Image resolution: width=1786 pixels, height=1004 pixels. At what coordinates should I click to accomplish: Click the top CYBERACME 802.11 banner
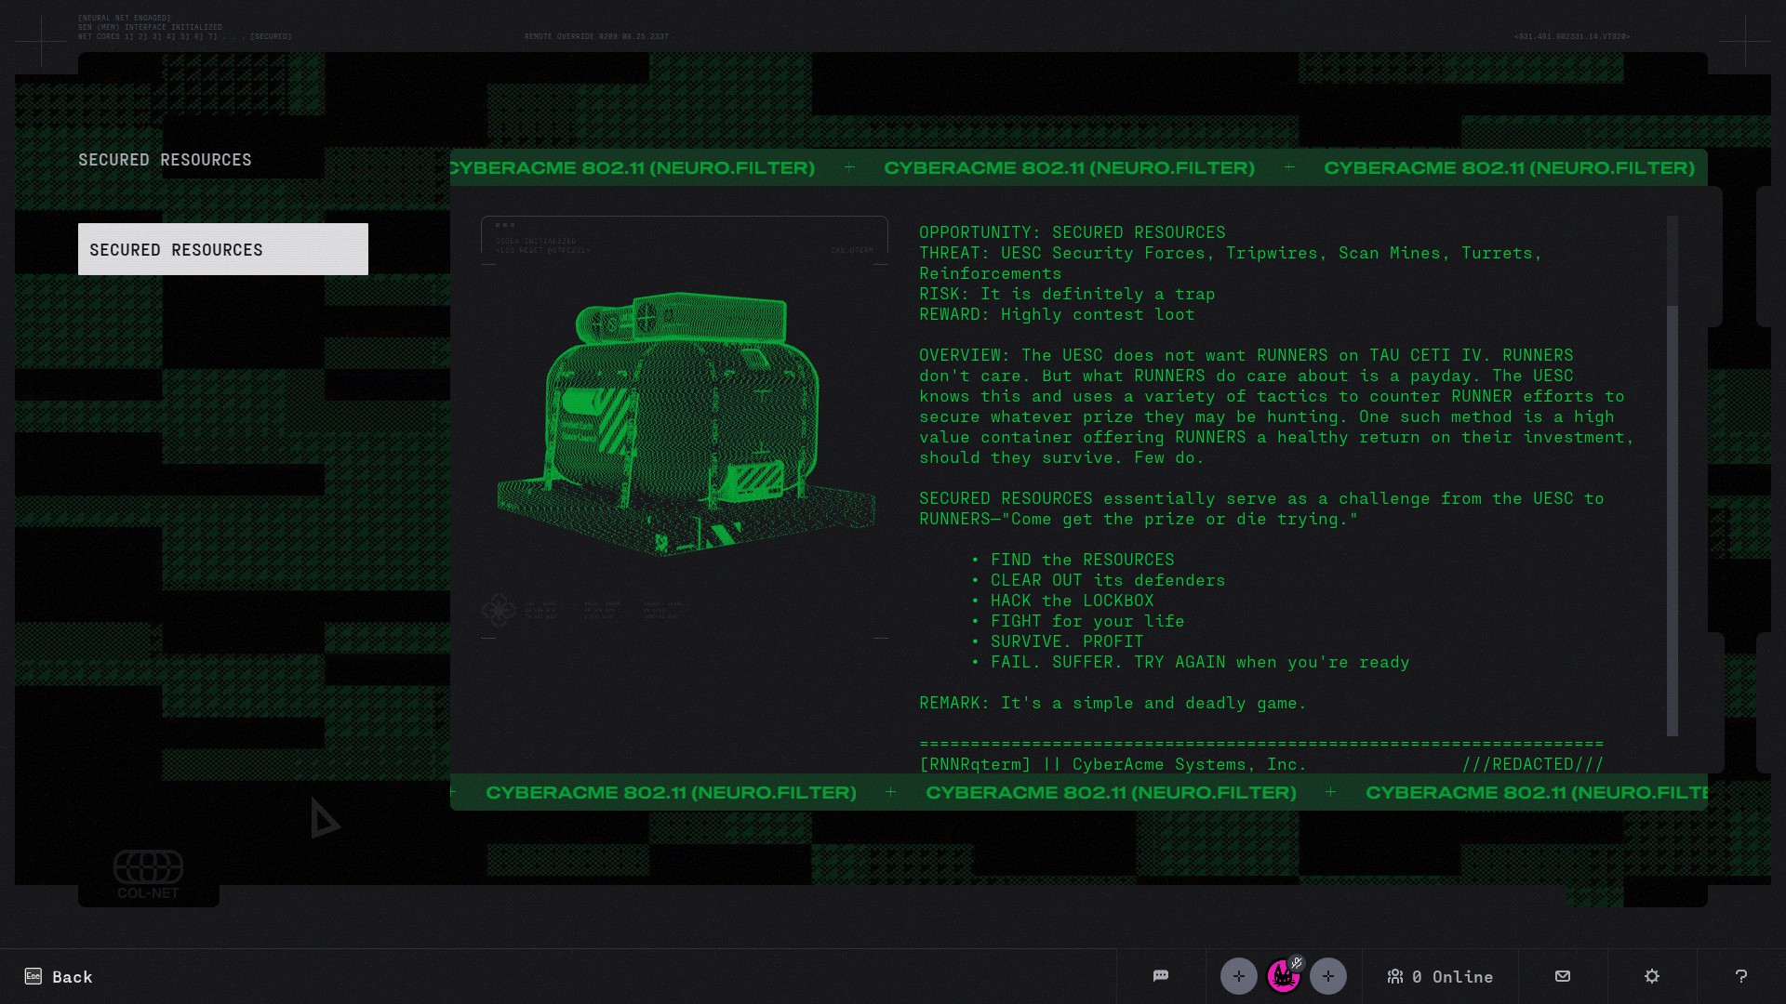[1070, 168]
